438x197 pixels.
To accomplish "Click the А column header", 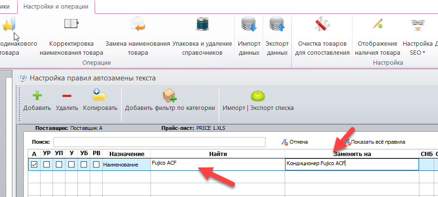I will (34, 154).
